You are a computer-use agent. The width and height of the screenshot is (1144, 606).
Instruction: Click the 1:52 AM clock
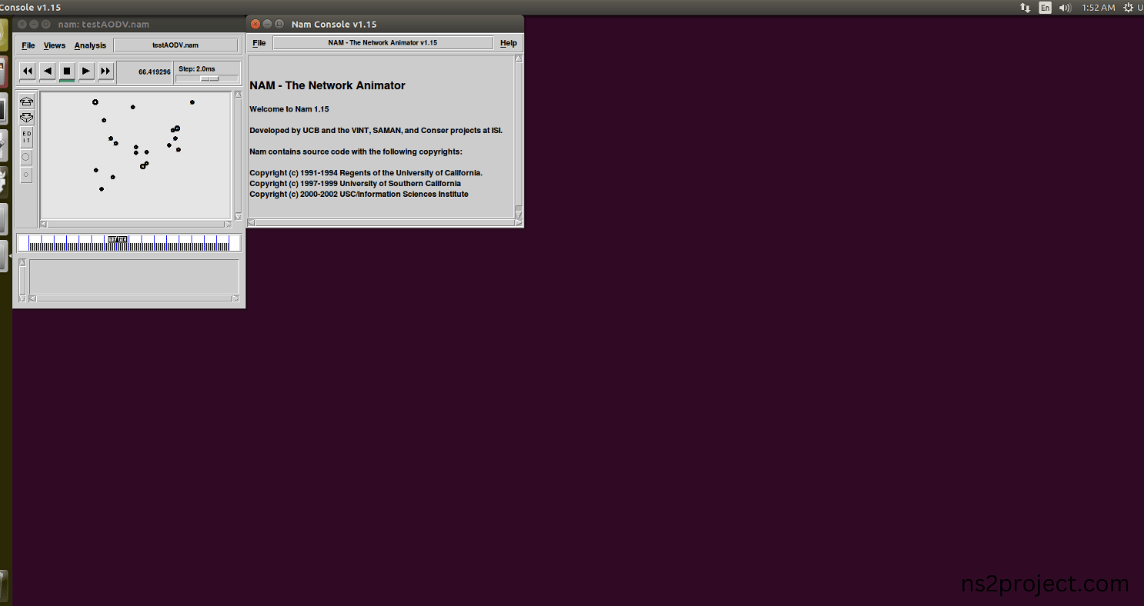[x=1098, y=8]
